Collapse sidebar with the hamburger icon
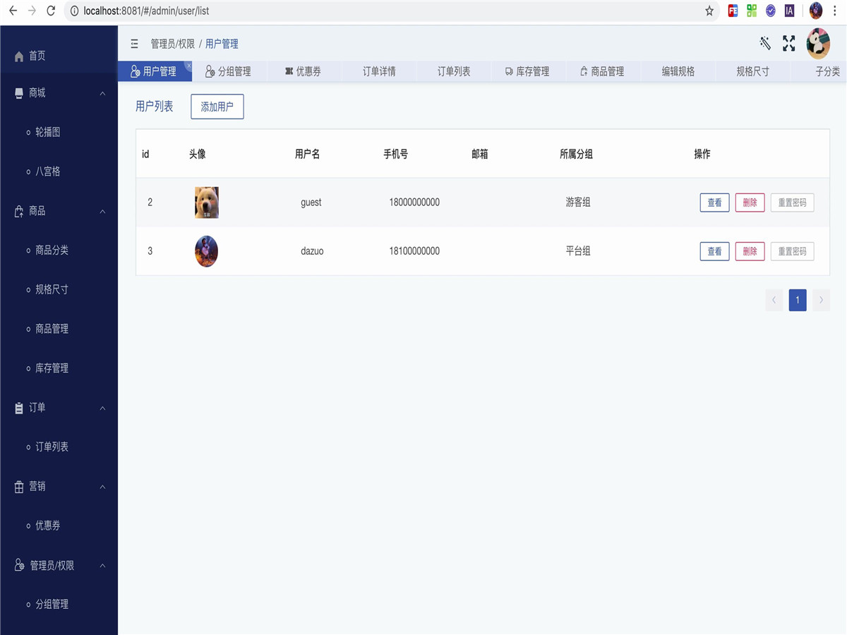The width and height of the screenshot is (847, 635). point(135,44)
